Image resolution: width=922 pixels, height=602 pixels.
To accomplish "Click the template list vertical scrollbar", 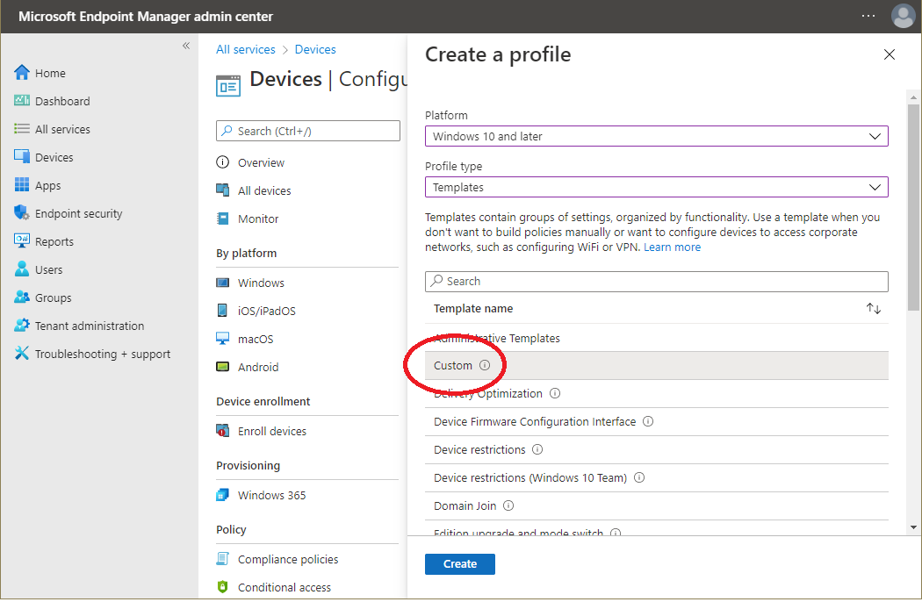I will (x=913, y=207).
